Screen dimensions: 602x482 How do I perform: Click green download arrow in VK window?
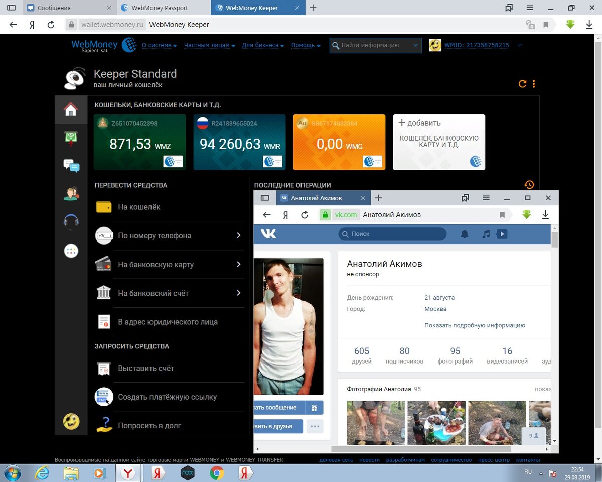coord(526,214)
